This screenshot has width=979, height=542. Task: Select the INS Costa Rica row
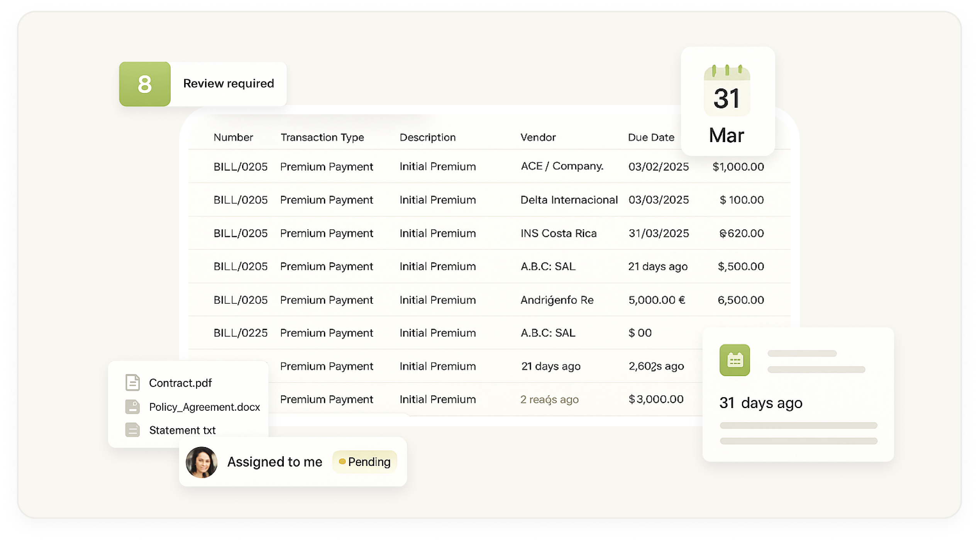click(x=558, y=233)
